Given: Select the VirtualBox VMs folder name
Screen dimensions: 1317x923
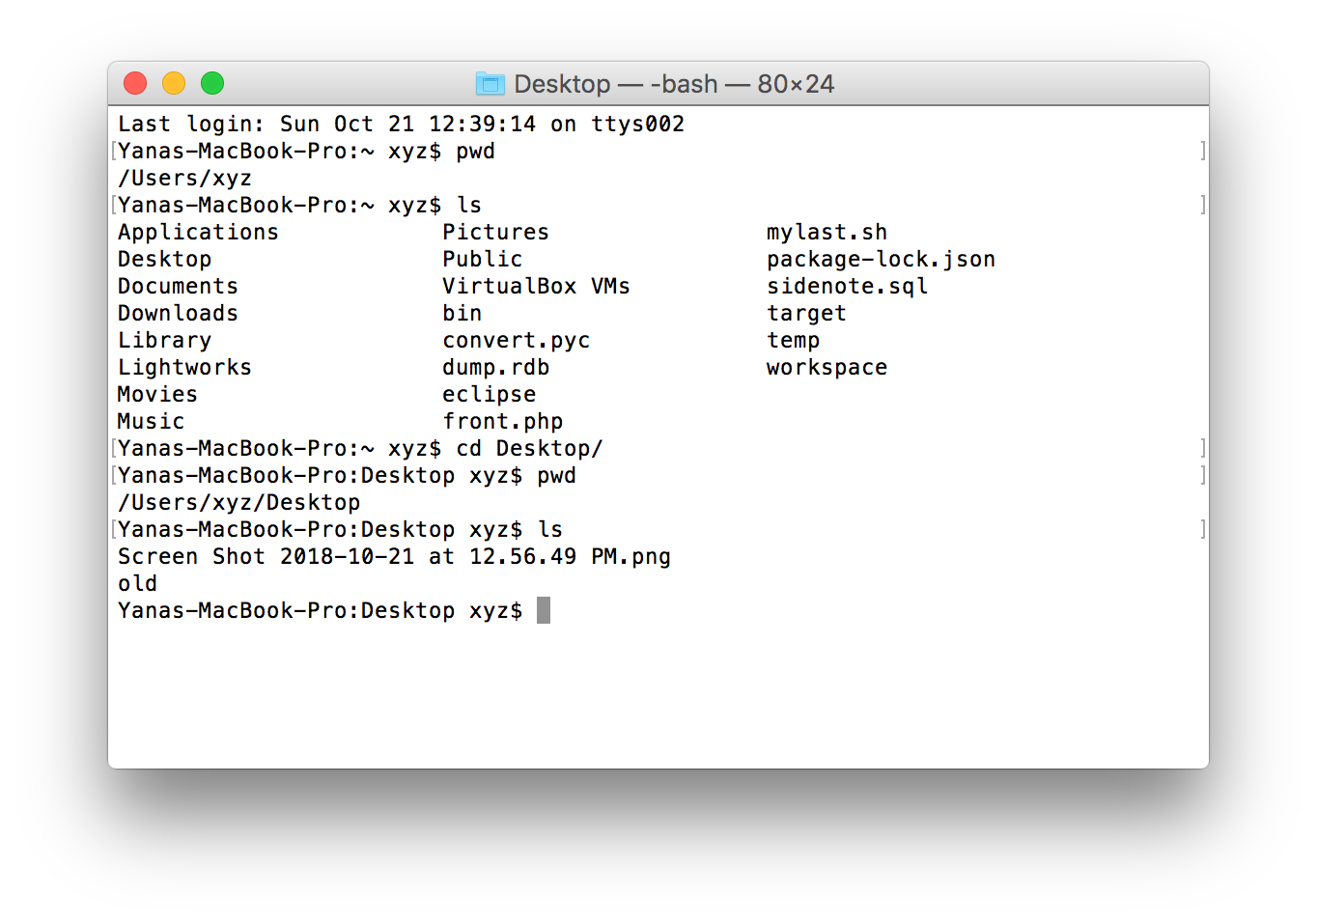Looking at the screenshot, I should tap(536, 286).
